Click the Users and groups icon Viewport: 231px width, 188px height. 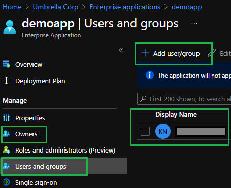7,166
